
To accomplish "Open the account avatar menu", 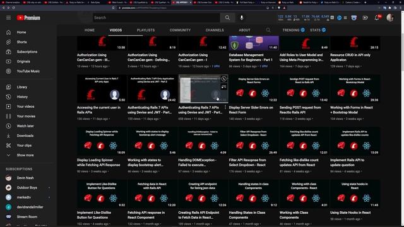I will [x=390, y=18].
